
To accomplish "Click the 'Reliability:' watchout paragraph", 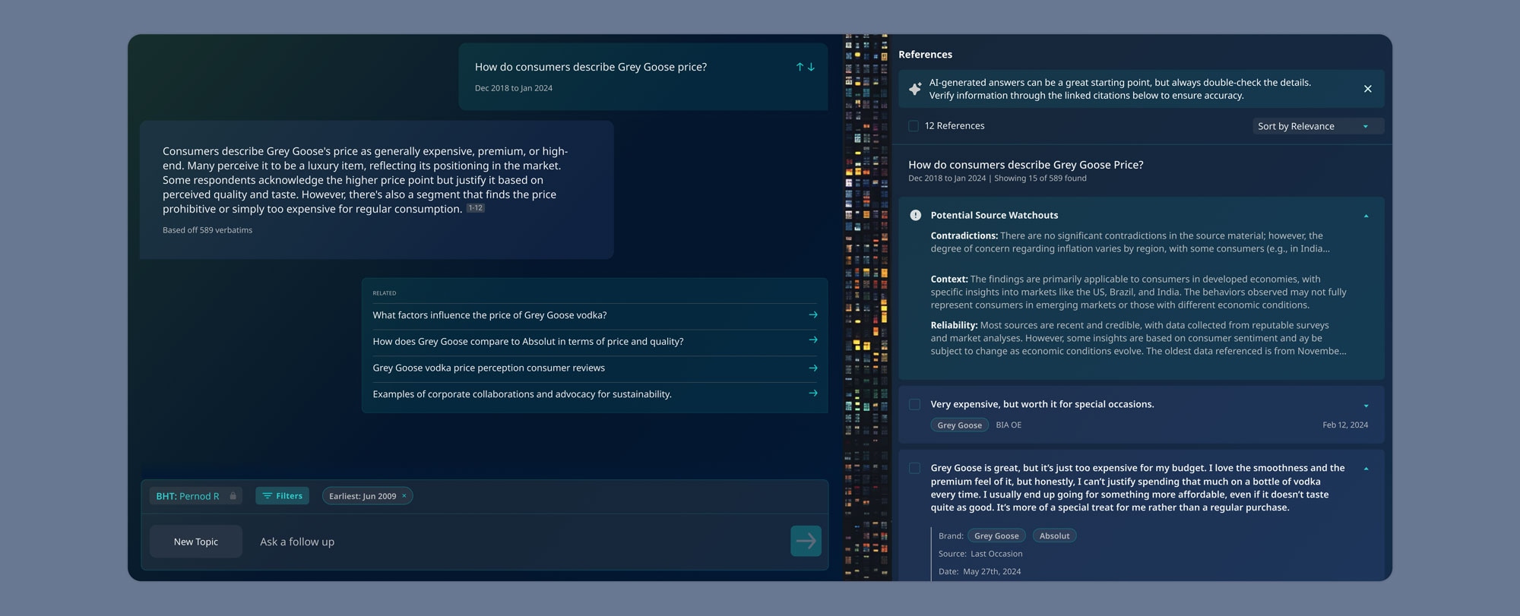I will tap(1138, 338).
